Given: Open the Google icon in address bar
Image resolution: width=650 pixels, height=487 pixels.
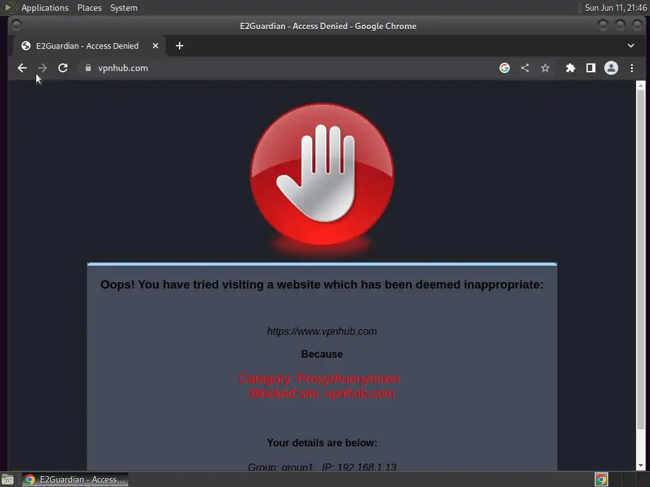Looking at the screenshot, I should tap(505, 68).
